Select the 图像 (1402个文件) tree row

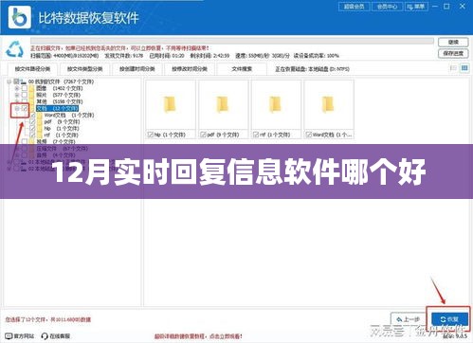(x=60, y=88)
